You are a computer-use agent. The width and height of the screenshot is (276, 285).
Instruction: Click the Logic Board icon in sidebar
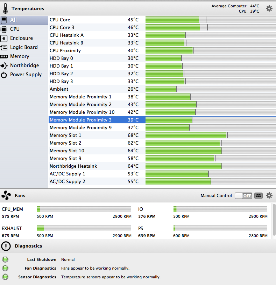pos(4,47)
